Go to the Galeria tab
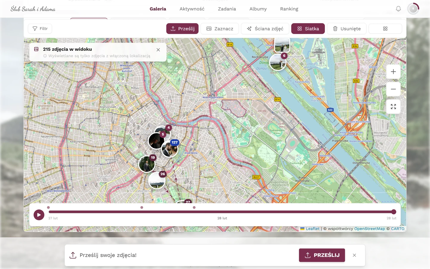The image size is (430, 269). [x=158, y=9]
